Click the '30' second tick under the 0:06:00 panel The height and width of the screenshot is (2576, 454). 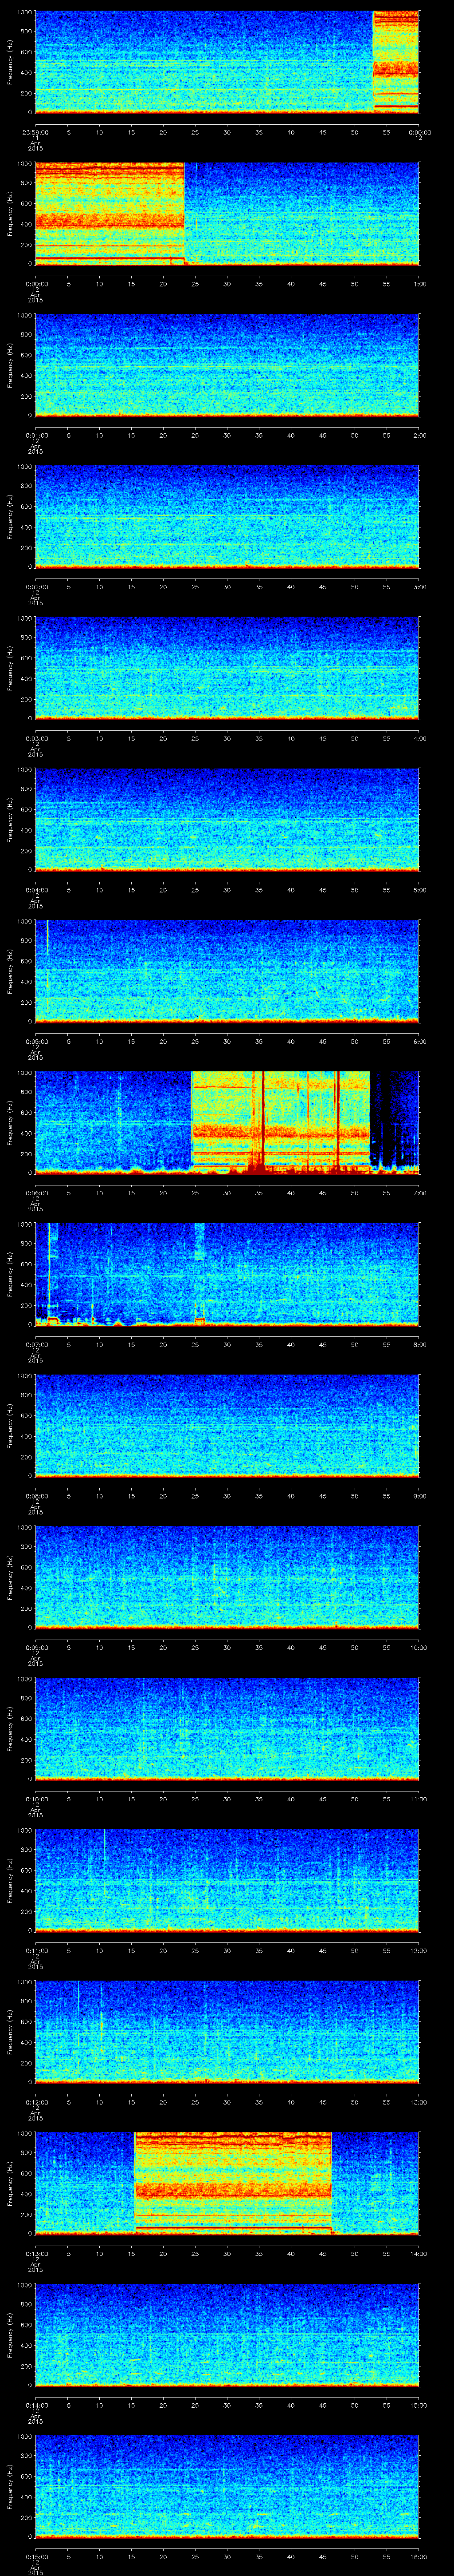(227, 1192)
